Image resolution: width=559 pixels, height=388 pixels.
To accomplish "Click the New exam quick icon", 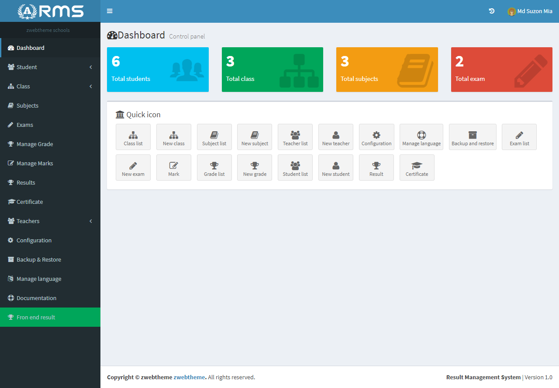I will pyautogui.click(x=133, y=167).
